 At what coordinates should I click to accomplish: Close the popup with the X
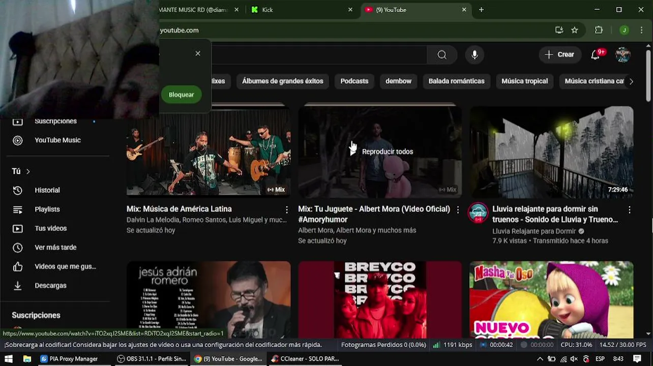(198, 53)
